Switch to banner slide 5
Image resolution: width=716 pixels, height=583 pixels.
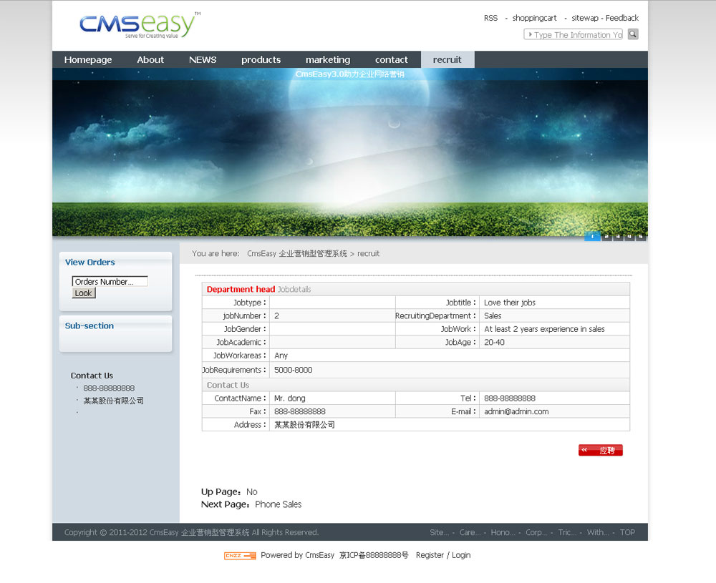point(640,237)
